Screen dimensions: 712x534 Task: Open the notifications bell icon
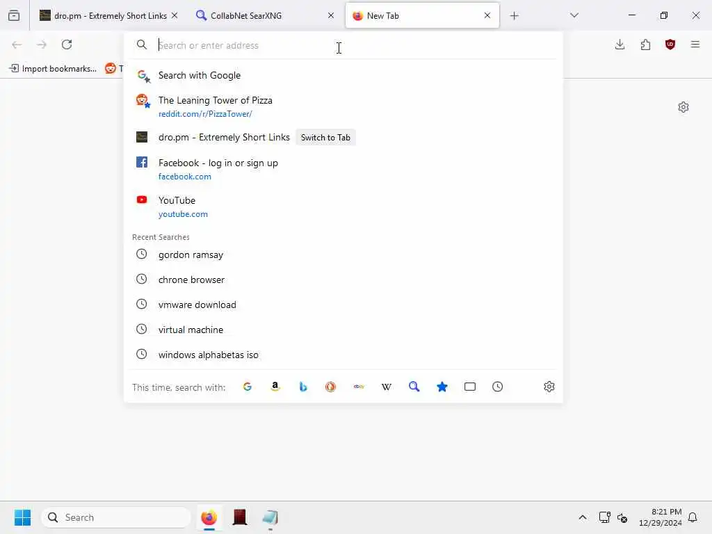point(693,517)
